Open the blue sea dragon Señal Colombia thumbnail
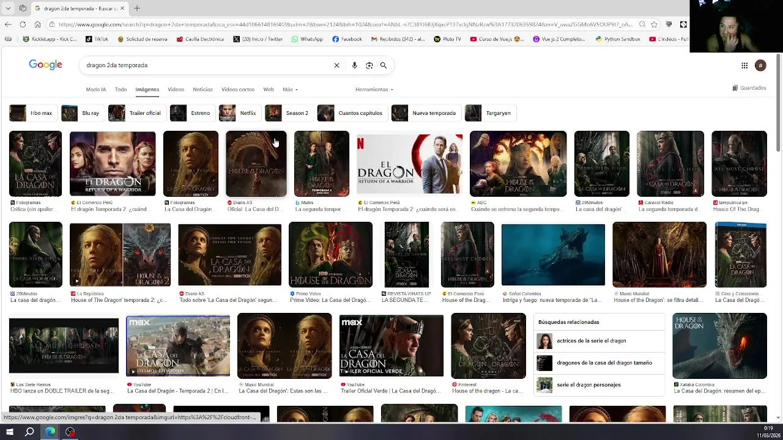The width and height of the screenshot is (783, 440). point(553,255)
